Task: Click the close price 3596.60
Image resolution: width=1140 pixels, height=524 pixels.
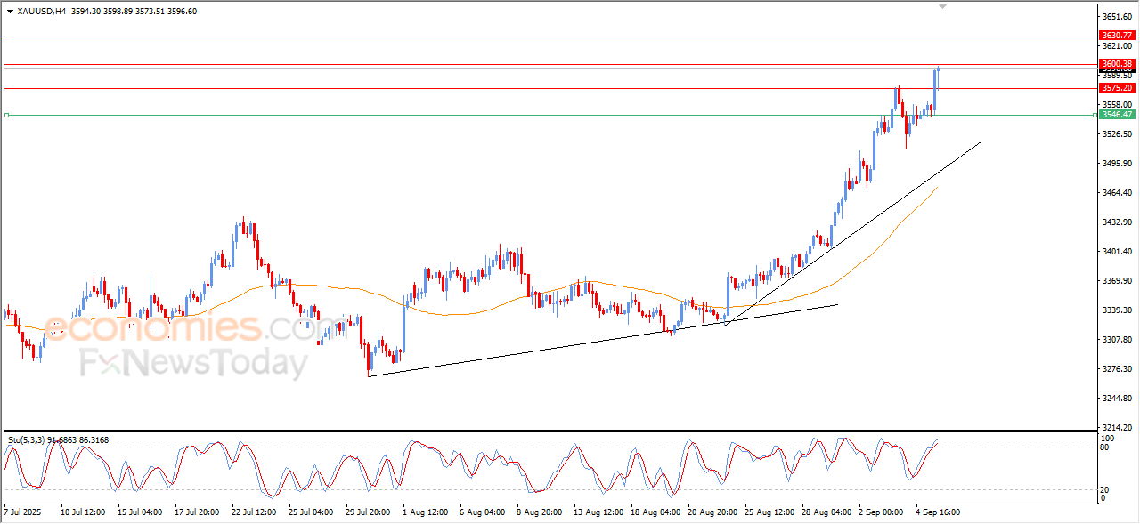Action: (x=183, y=12)
